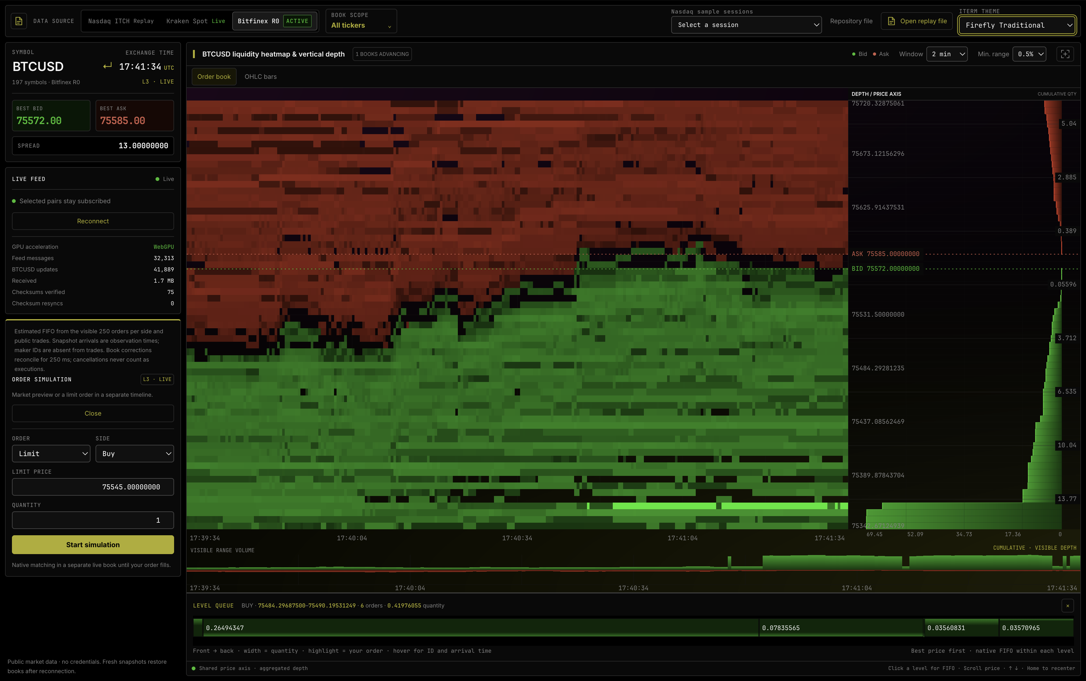Click the Ask legend red dot
Screen dimensions: 1086x681
[874, 54]
